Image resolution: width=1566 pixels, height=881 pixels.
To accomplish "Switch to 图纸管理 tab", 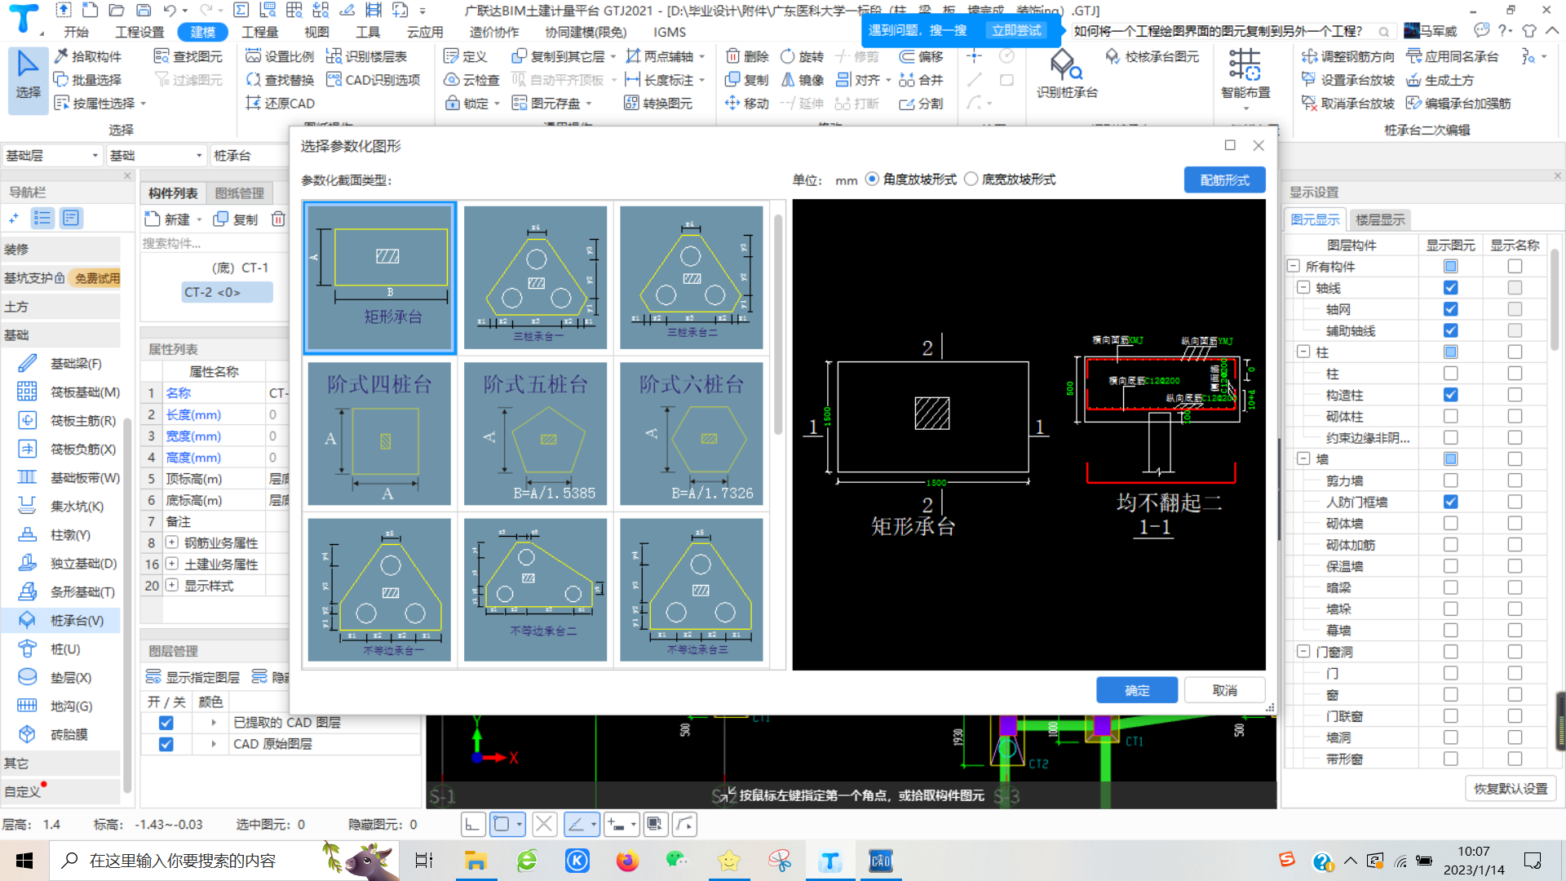I will [x=239, y=193].
